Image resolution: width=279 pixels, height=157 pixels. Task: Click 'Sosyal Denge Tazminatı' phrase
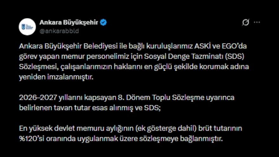point(184,56)
